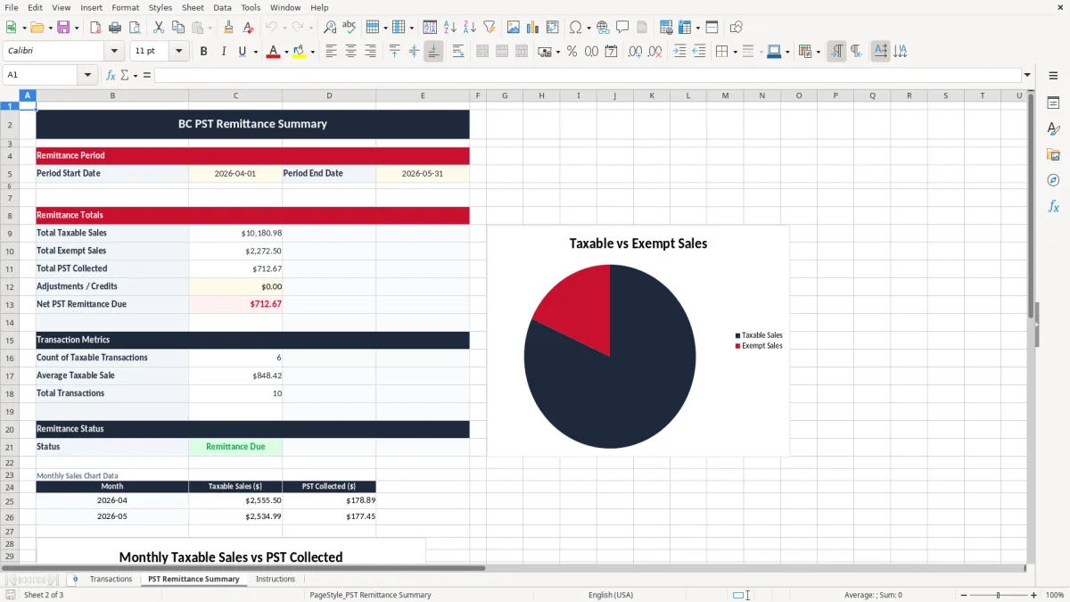Toggle Print Preview icon
This screenshot has width=1070, height=602.
[133, 28]
